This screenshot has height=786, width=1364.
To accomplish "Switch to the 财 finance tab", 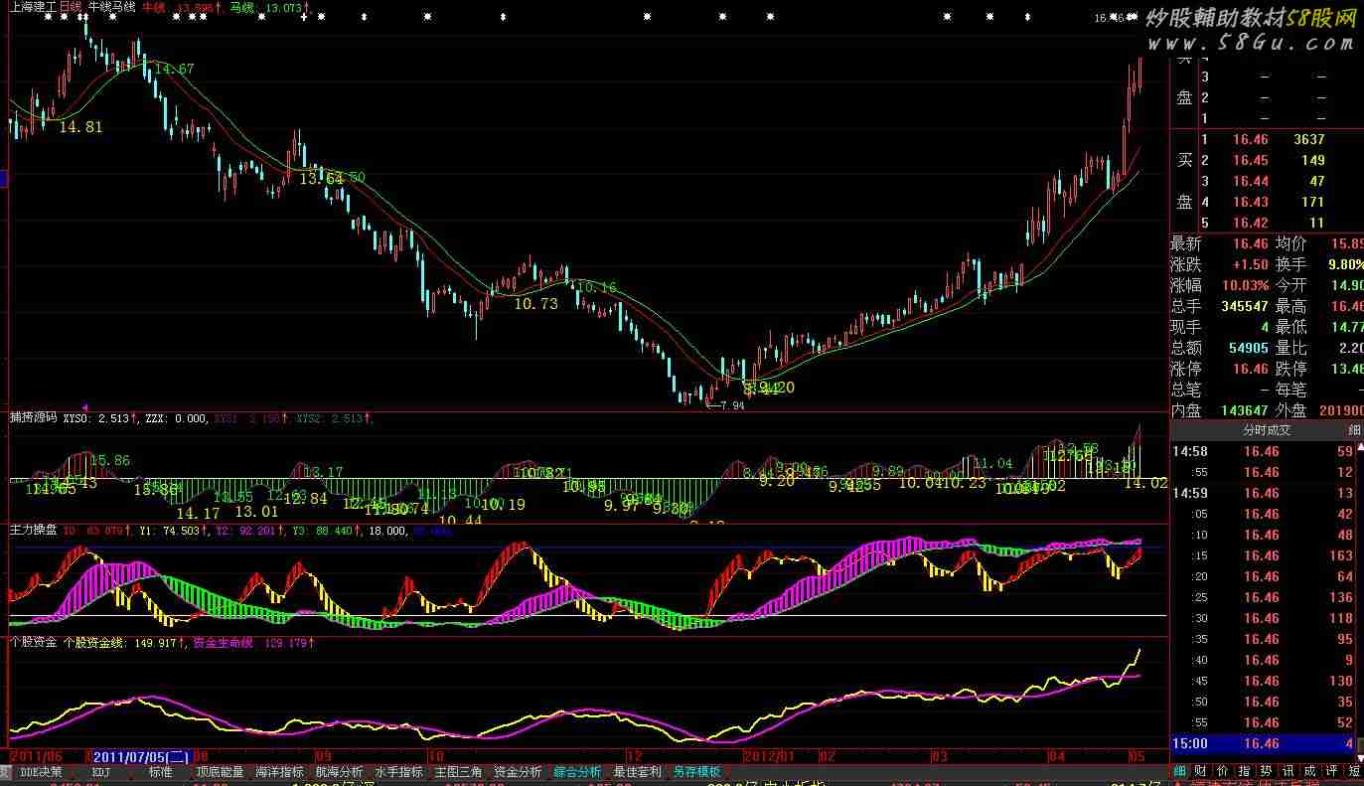I will pyautogui.click(x=1200, y=771).
